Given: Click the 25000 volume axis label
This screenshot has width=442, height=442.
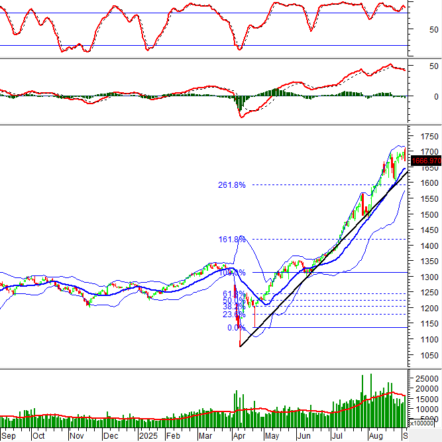Looking at the screenshot, I should pyautogui.click(x=426, y=378).
